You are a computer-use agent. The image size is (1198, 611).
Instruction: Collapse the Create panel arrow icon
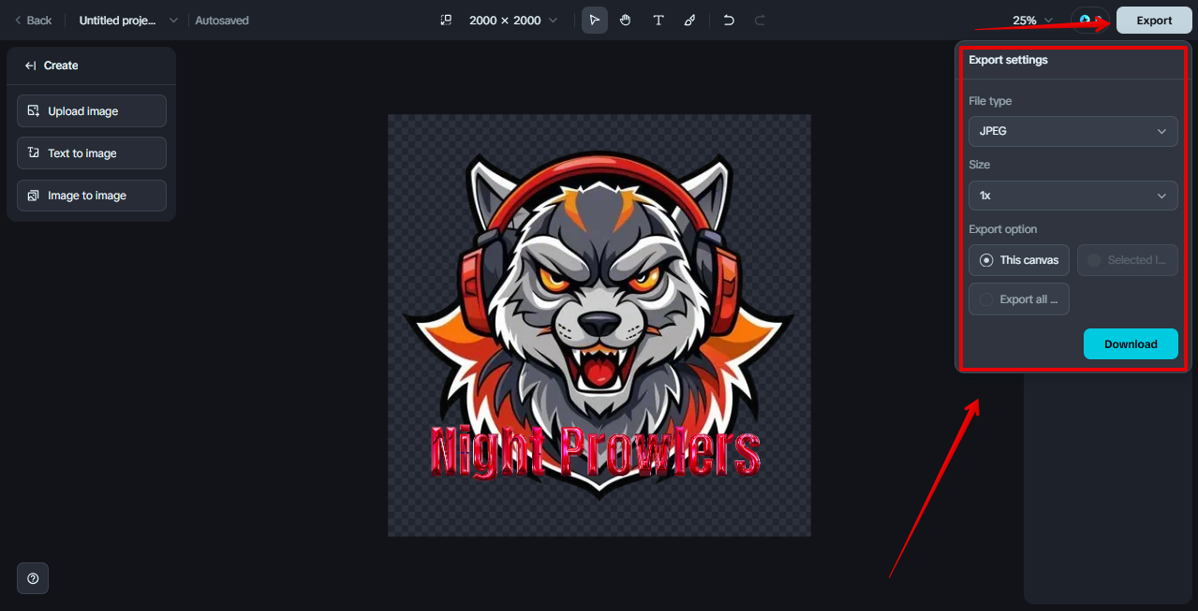pyautogui.click(x=30, y=65)
